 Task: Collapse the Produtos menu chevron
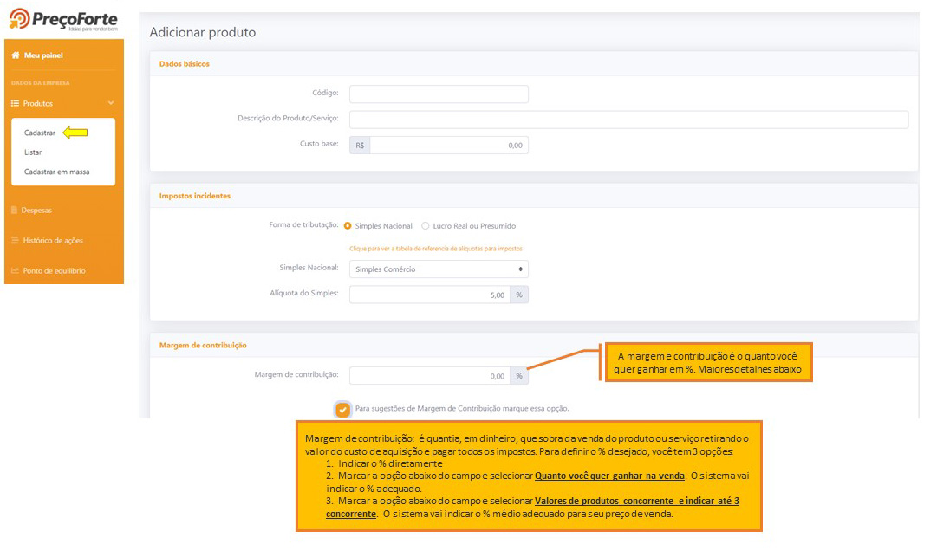click(x=111, y=103)
